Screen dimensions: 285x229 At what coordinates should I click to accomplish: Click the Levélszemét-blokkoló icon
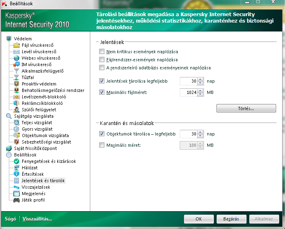(x=17, y=97)
